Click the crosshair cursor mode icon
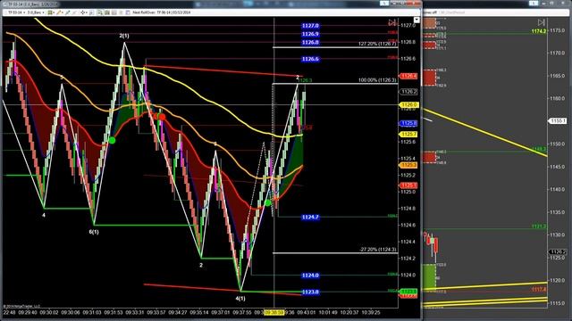572x321 pixels. [83, 12]
